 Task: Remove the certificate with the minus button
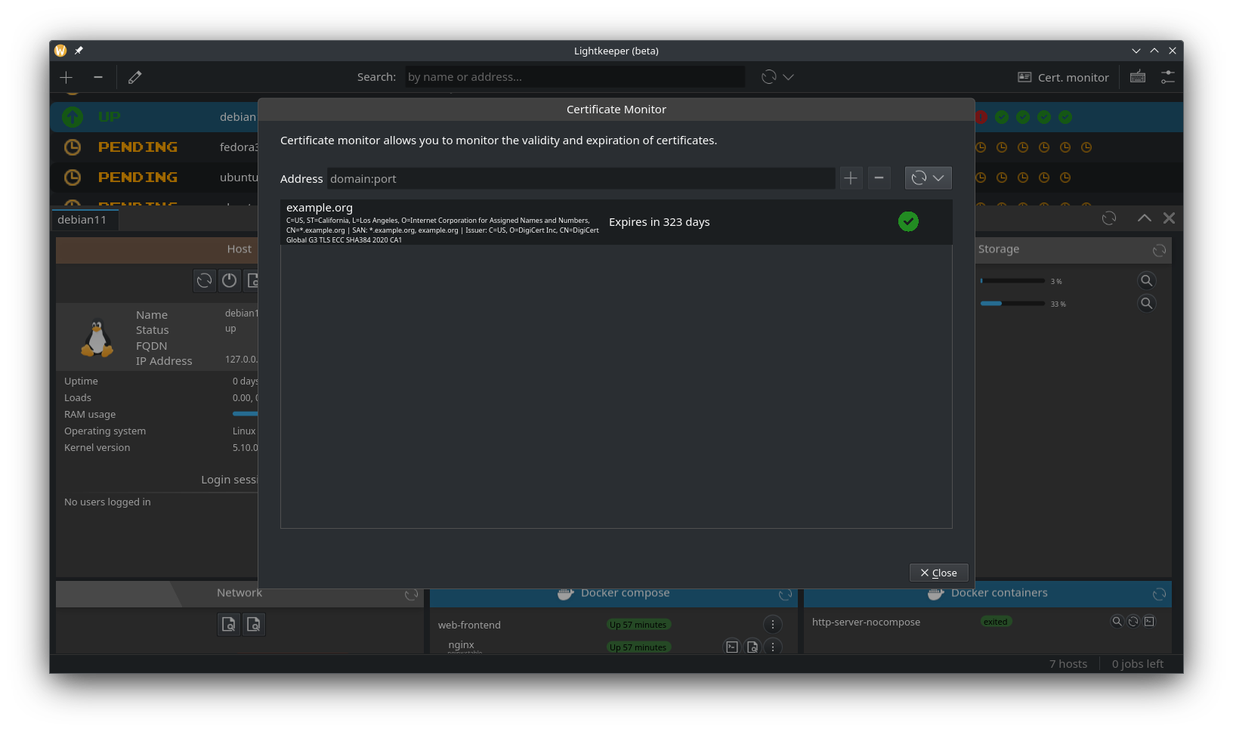(x=879, y=178)
